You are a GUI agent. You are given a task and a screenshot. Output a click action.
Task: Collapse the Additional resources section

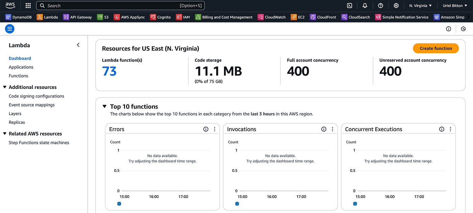click(5, 87)
